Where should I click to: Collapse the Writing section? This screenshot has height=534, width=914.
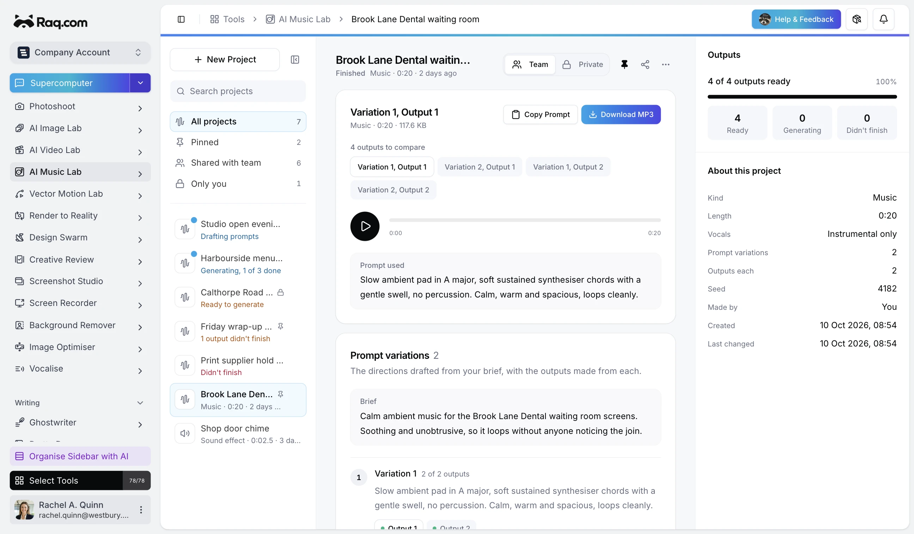[x=140, y=403]
